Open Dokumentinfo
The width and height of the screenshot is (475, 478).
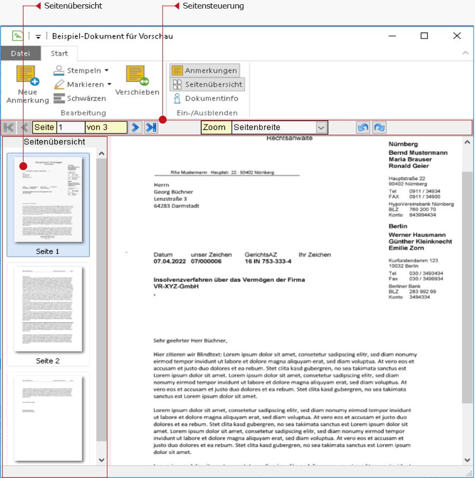click(x=206, y=98)
